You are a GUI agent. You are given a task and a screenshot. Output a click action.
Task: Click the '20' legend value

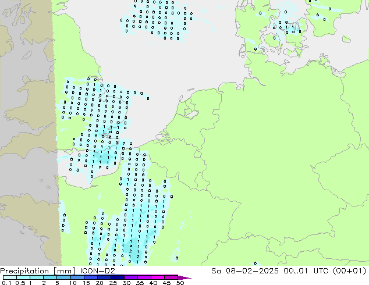click(x=100, y=283)
